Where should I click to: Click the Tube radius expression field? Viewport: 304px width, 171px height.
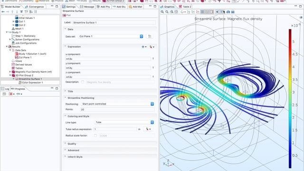115,129
